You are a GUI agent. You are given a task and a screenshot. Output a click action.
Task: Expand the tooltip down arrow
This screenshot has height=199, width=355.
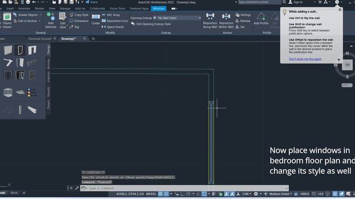[x=339, y=60]
